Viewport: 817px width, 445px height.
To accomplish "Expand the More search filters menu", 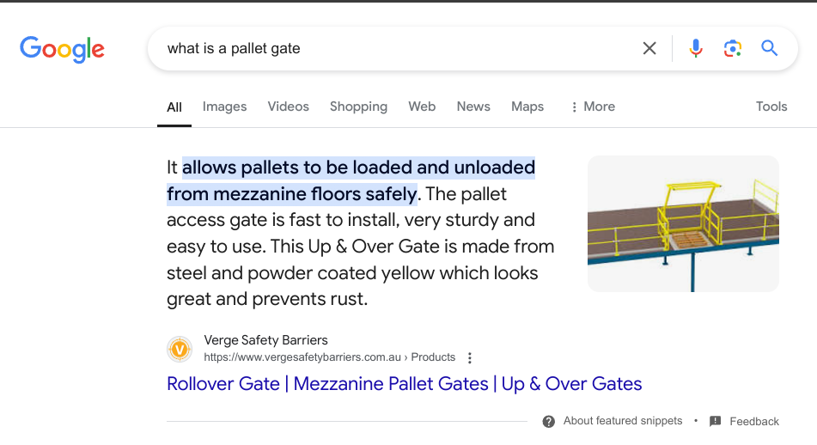I will click(593, 107).
